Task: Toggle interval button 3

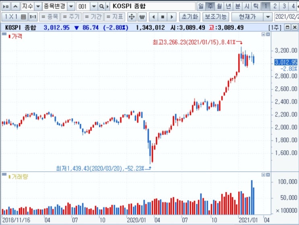Action: (284, 6)
